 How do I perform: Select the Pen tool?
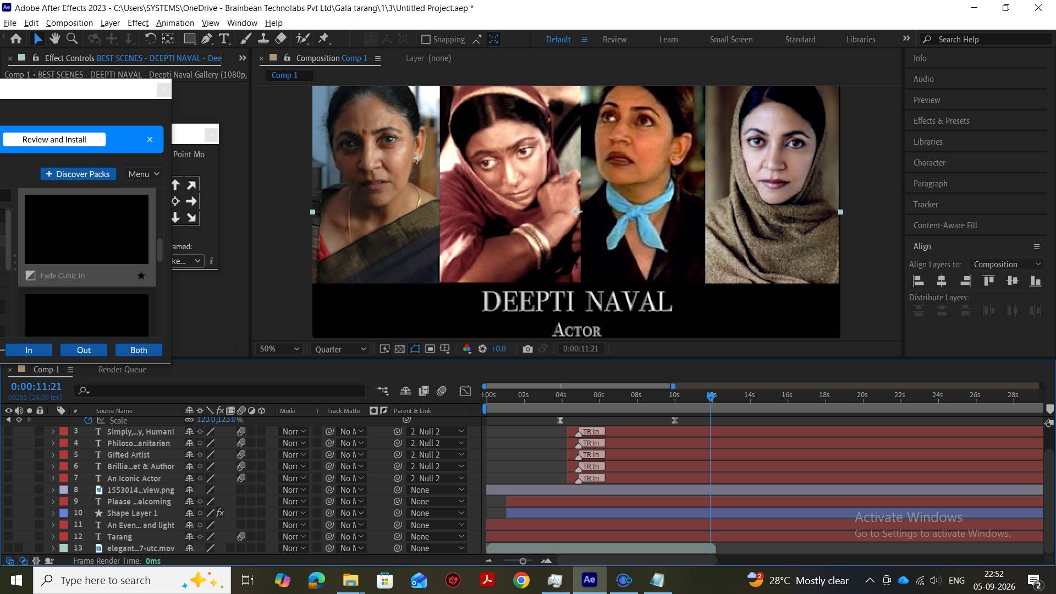pyautogui.click(x=207, y=38)
